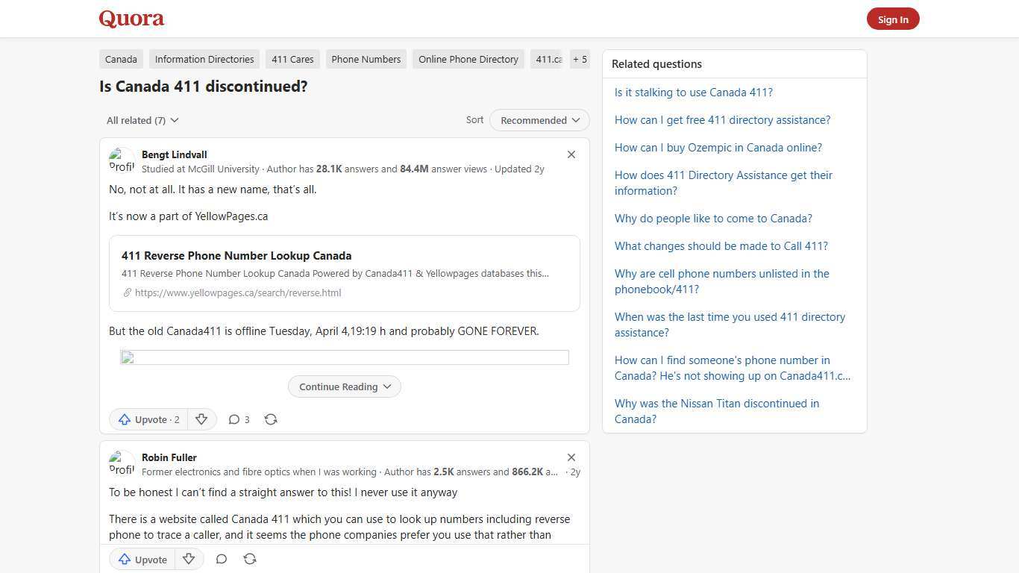Expand the All related (7) filter
Screen dimensions: 1019x573
(x=142, y=120)
